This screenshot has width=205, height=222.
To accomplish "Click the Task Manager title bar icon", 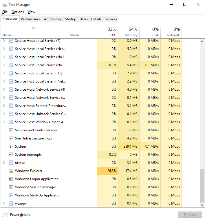I will tap(5, 5).
